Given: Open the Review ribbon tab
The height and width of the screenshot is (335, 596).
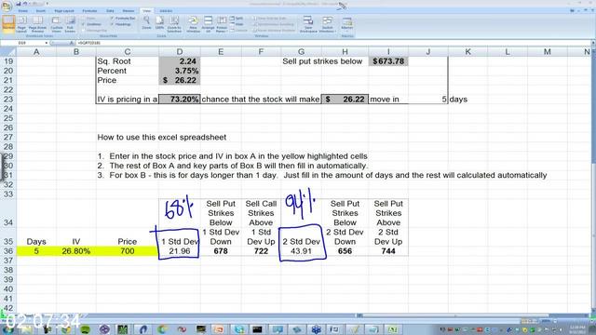Looking at the screenshot, I should click(x=129, y=11).
